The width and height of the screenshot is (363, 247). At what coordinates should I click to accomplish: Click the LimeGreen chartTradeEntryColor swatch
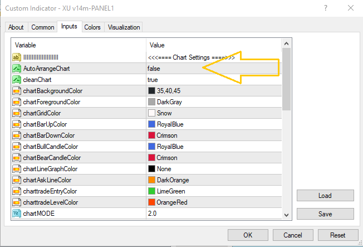(152, 191)
